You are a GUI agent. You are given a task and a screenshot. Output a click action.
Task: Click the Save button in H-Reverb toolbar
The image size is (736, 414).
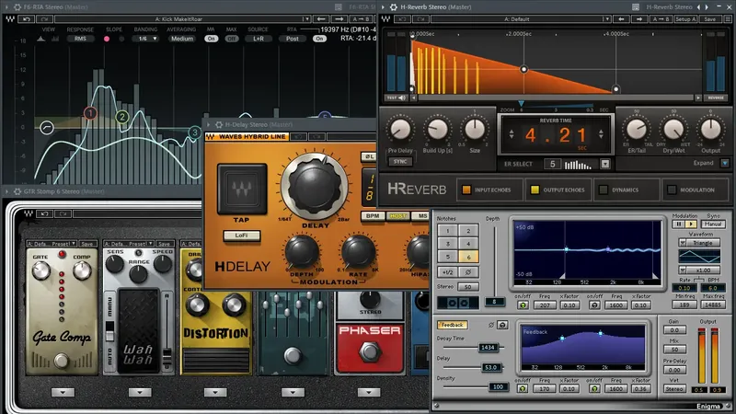(709, 19)
